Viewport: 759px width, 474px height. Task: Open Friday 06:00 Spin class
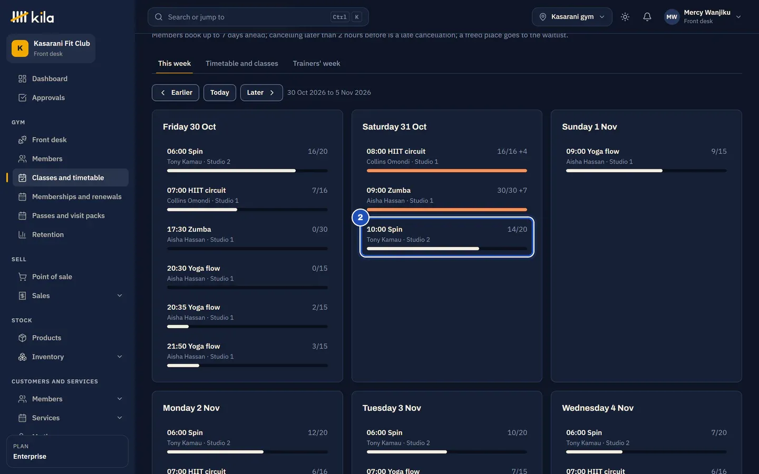pos(247,159)
